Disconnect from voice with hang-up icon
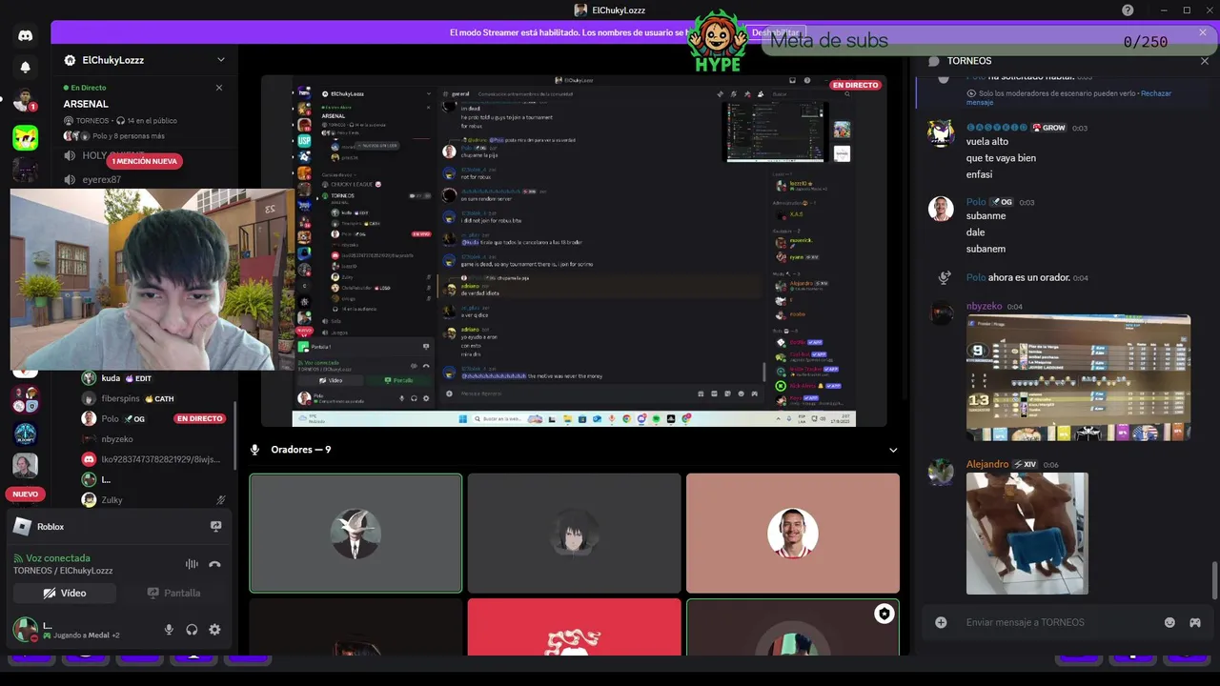The width and height of the screenshot is (1220, 686). click(x=214, y=564)
